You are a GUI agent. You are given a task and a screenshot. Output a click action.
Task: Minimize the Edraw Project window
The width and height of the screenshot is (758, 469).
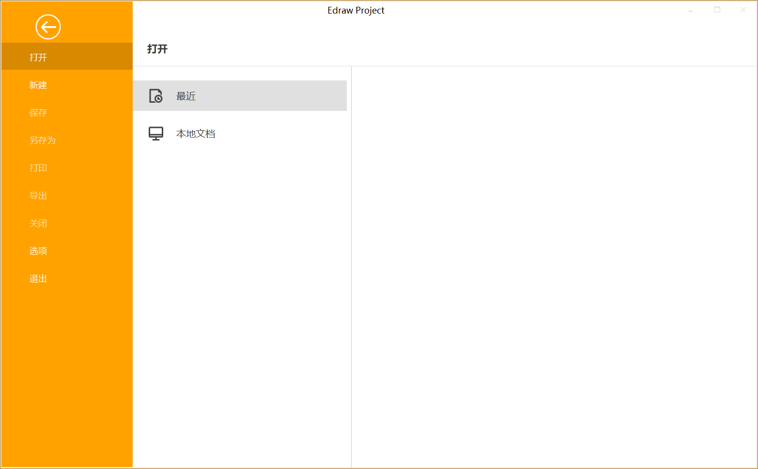tap(691, 10)
